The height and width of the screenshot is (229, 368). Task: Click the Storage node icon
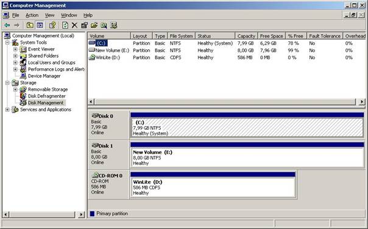click(x=15, y=83)
